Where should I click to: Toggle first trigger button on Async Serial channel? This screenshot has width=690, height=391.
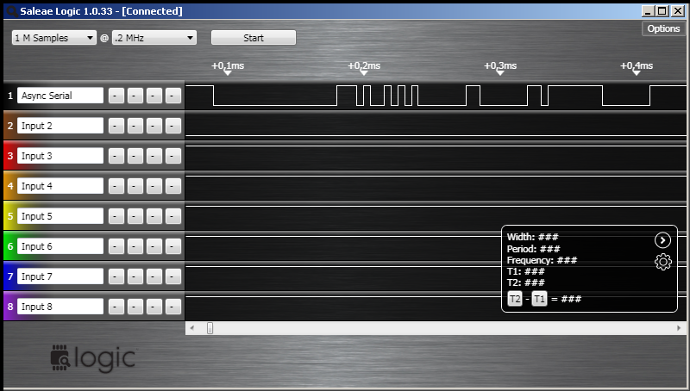[116, 96]
